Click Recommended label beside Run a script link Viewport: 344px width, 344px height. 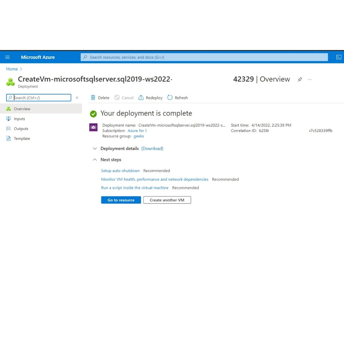click(185, 188)
